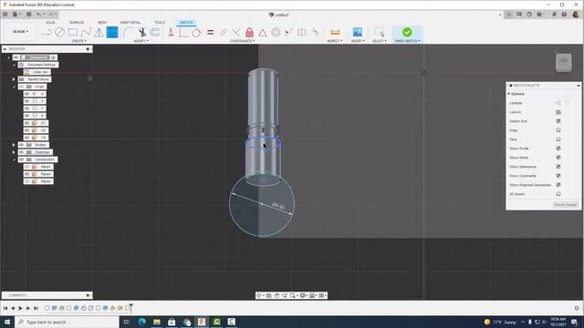Open the CONSTRAINTS dropdown menu
This screenshot has width=584, height=328.
pyautogui.click(x=242, y=41)
